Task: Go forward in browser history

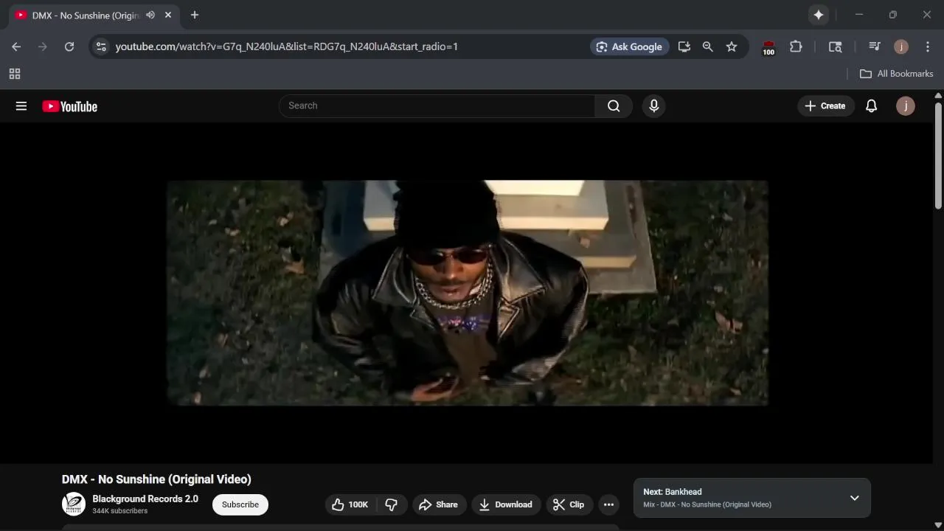Action: (43, 46)
